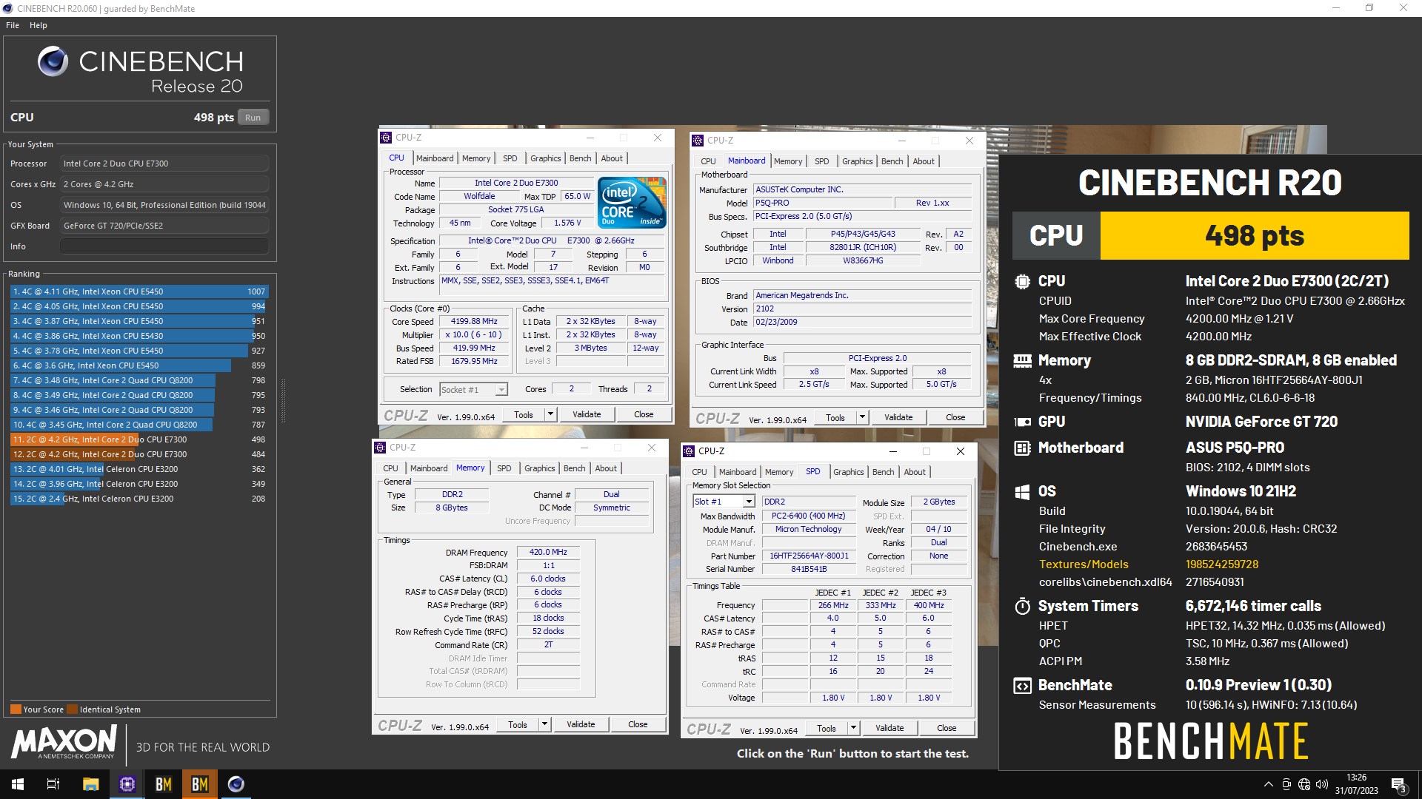
Task: Click Validate in CPU-Z CPU window
Action: 587,414
